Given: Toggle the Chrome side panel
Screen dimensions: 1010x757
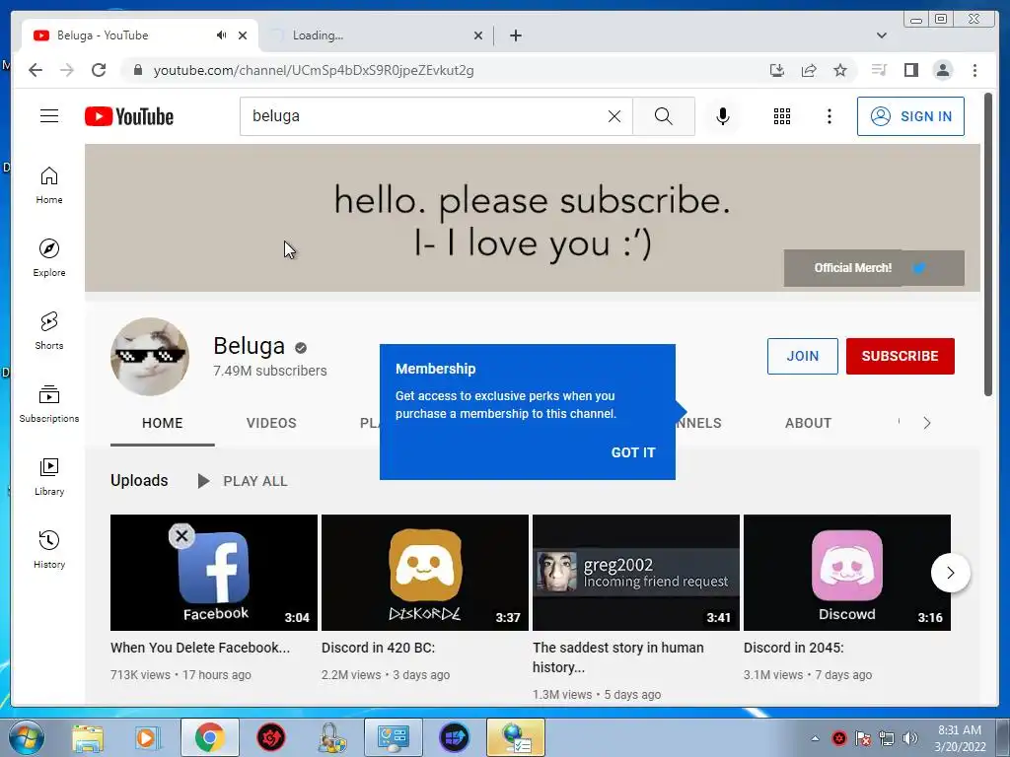Looking at the screenshot, I should pos(910,70).
